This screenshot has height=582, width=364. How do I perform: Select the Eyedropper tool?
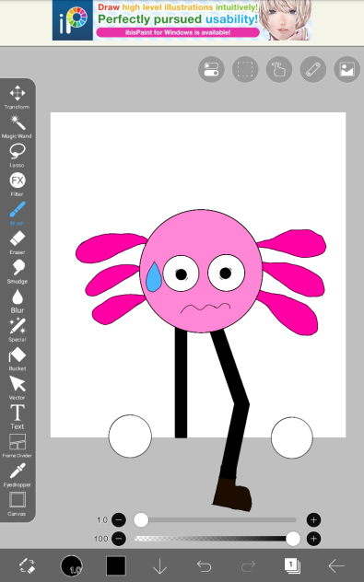point(18,475)
